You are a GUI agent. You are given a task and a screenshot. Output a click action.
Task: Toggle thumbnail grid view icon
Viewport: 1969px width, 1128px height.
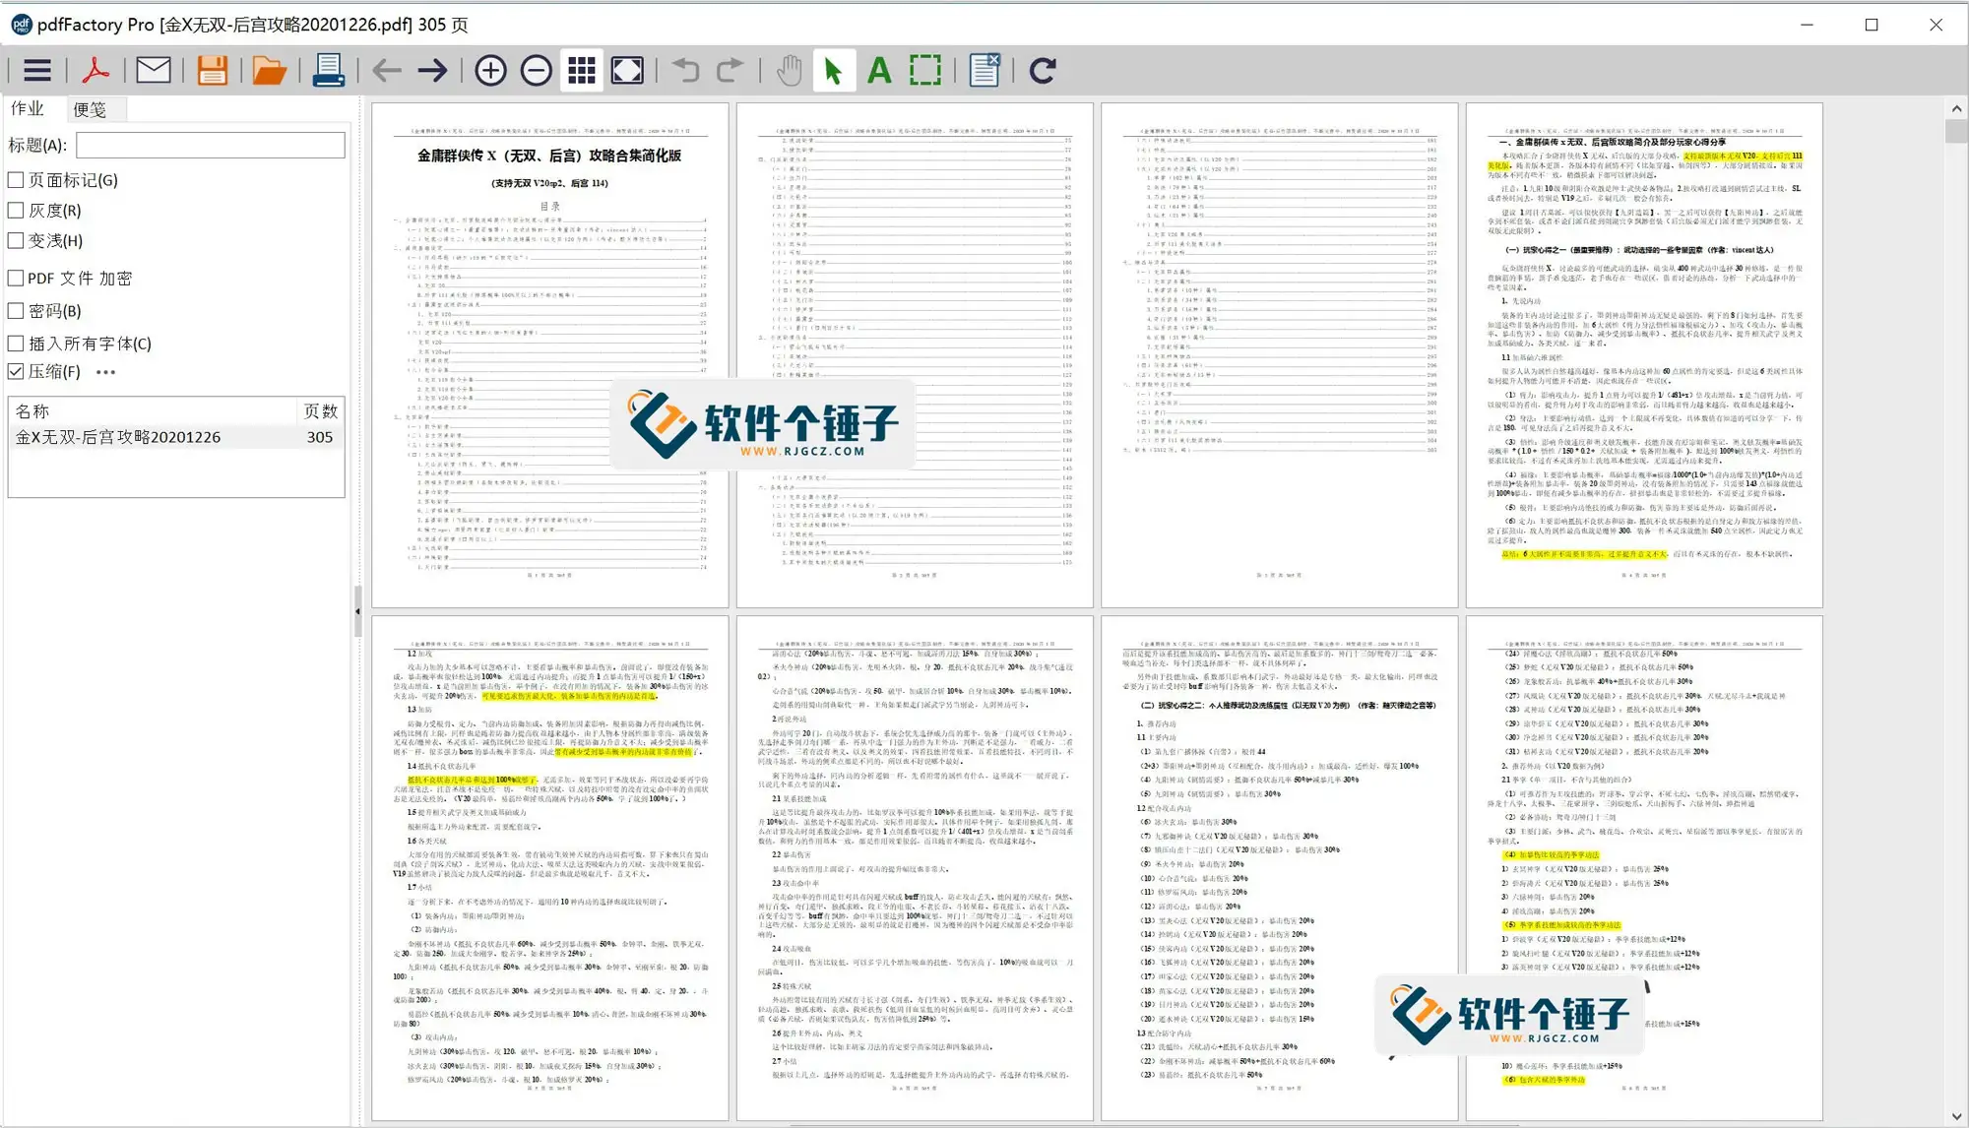coord(582,71)
